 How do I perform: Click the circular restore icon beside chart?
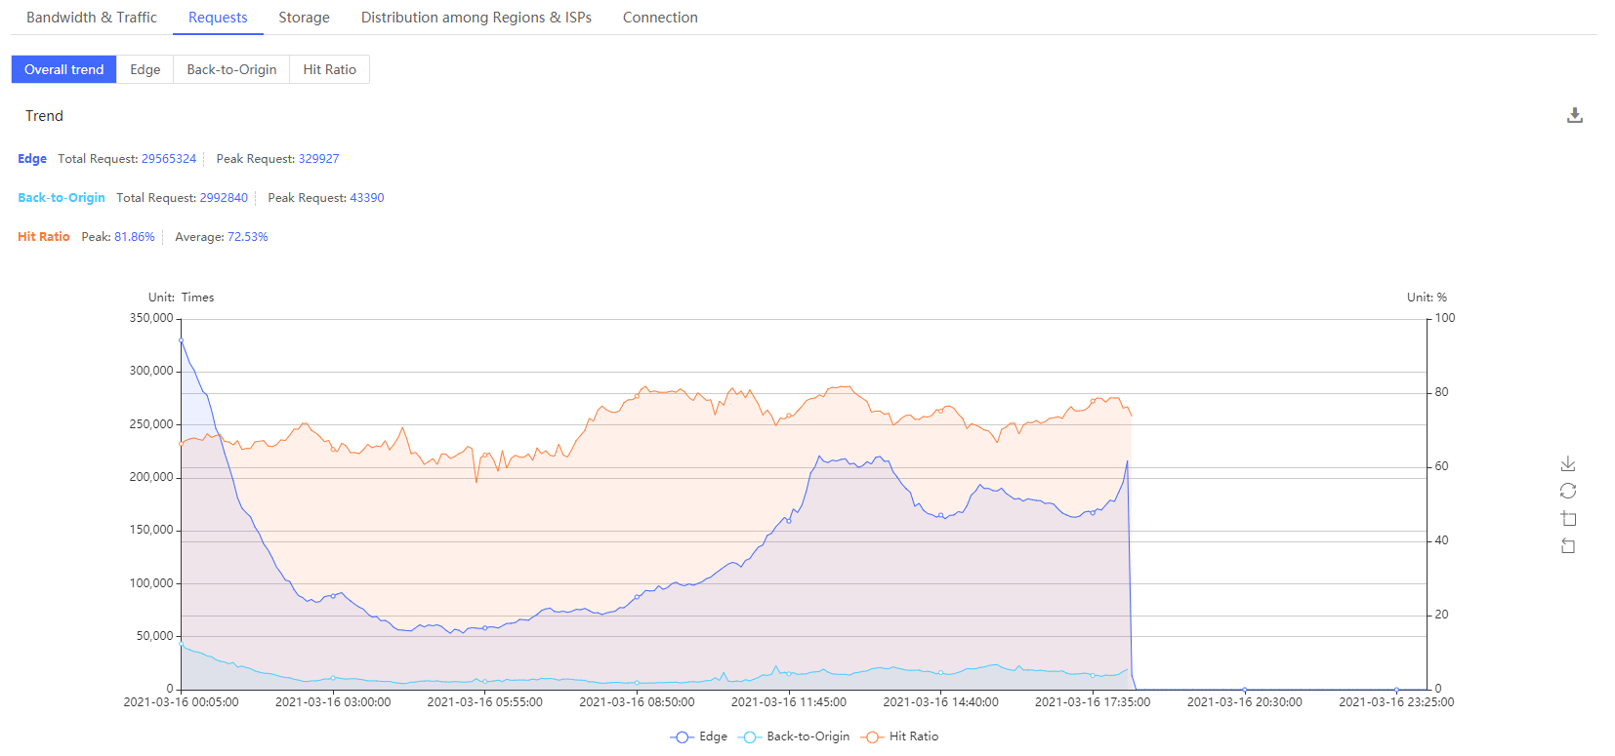point(1568,491)
